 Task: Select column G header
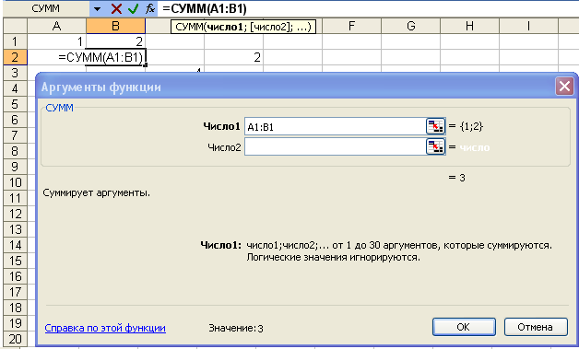pos(410,26)
